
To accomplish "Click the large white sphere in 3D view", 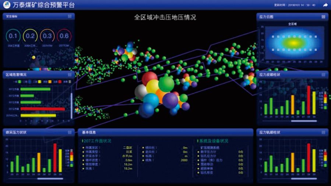I will tap(141, 92).
